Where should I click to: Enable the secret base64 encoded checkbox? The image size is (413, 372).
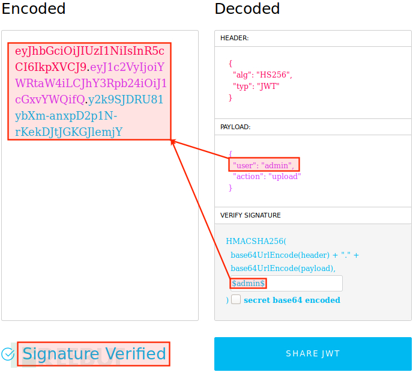pyautogui.click(x=236, y=299)
